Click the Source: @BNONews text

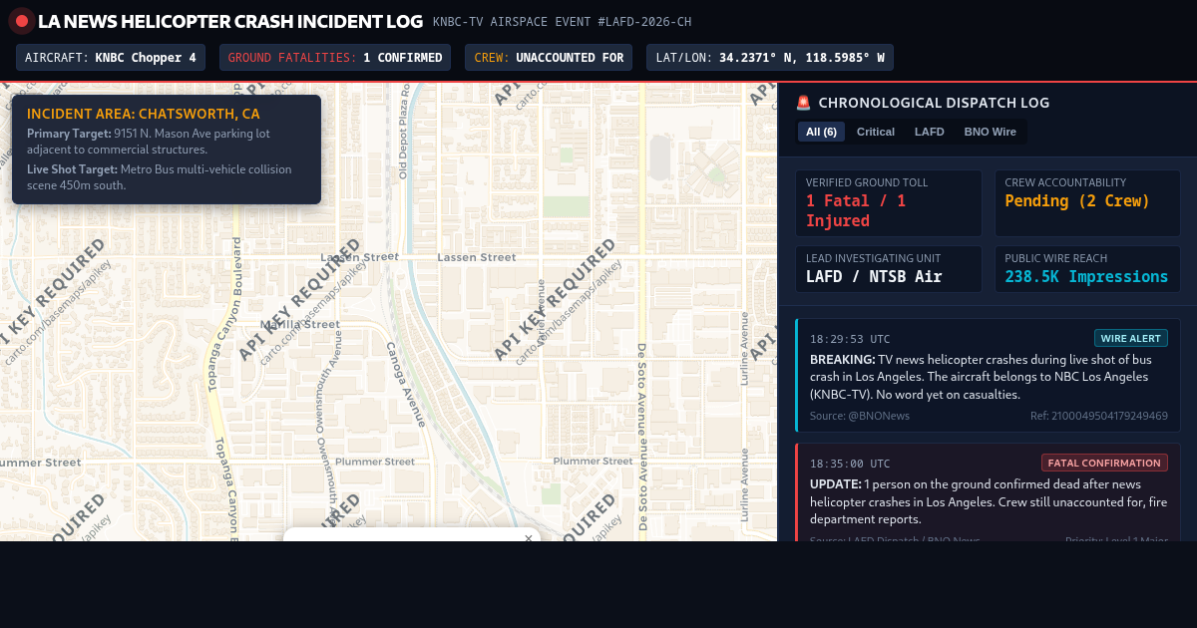[860, 416]
